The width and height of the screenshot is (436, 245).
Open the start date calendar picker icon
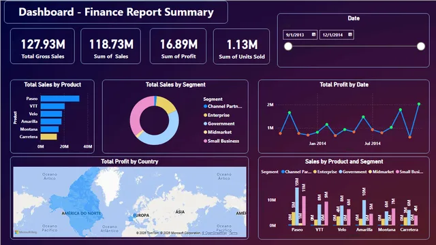(313, 35)
